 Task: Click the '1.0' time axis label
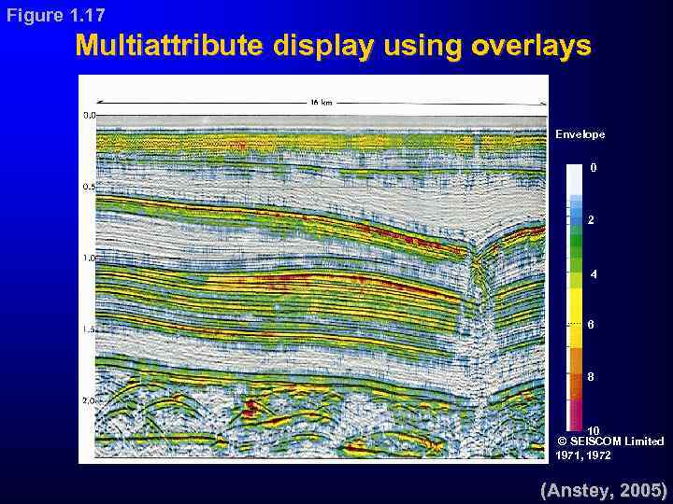pyautogui.click(x=90, y=258)
